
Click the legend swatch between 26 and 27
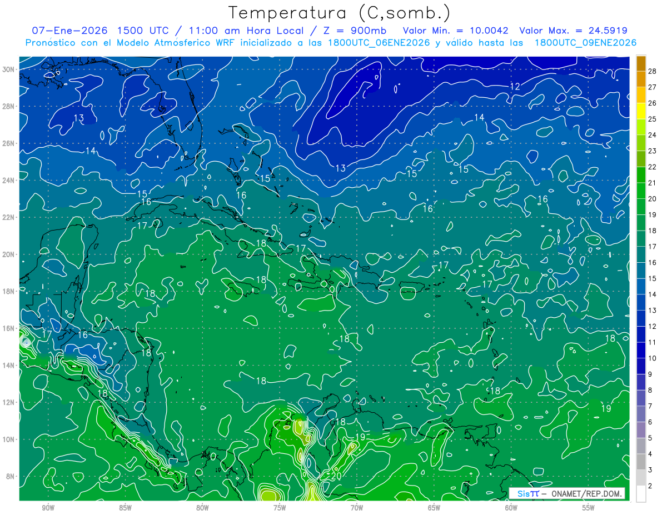point(641,95)
